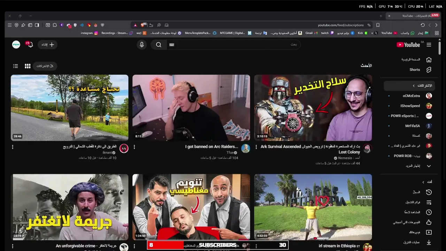This screenshot has width=446, height=251.
Task: Open the YouTube guide hamburger menu
Action: click(x=429, y=45)
